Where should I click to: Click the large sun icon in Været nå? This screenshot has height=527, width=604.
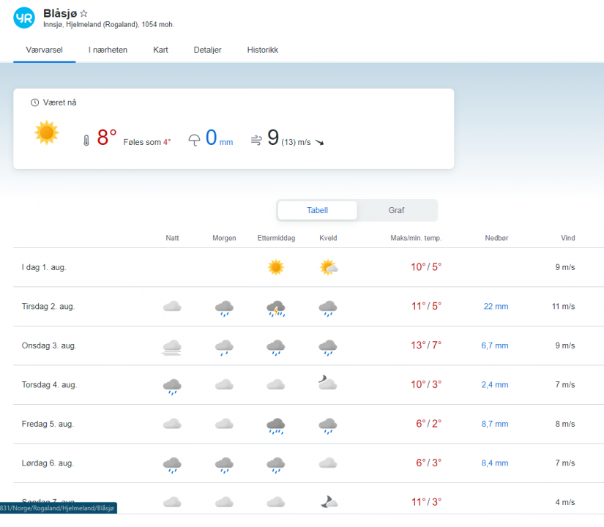(x=46, y=132)
